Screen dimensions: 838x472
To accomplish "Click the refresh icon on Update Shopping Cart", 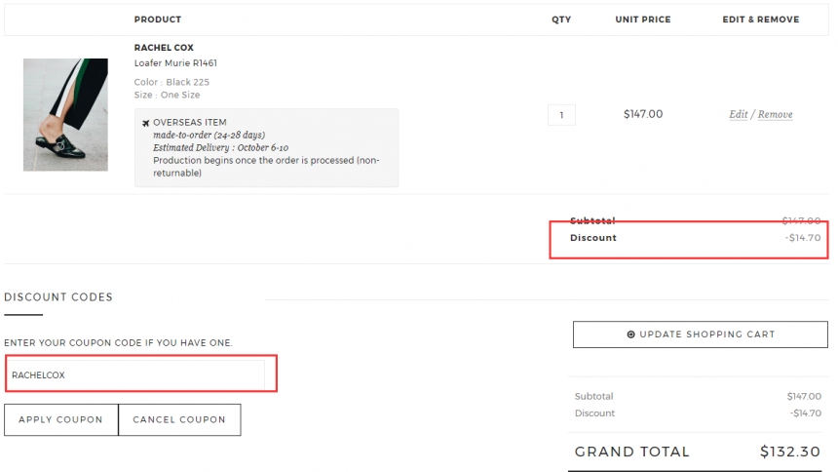I will click(630, 334).
